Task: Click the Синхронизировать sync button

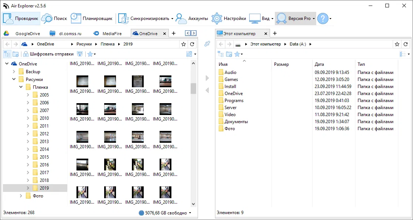Action: click(144, 18)
